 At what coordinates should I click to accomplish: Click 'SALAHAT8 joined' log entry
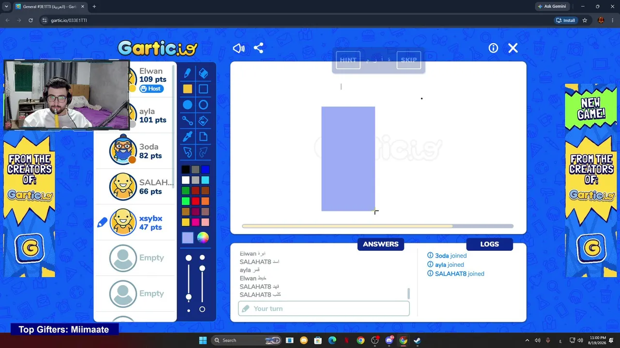pyautogui.click(x=455, y=274)
